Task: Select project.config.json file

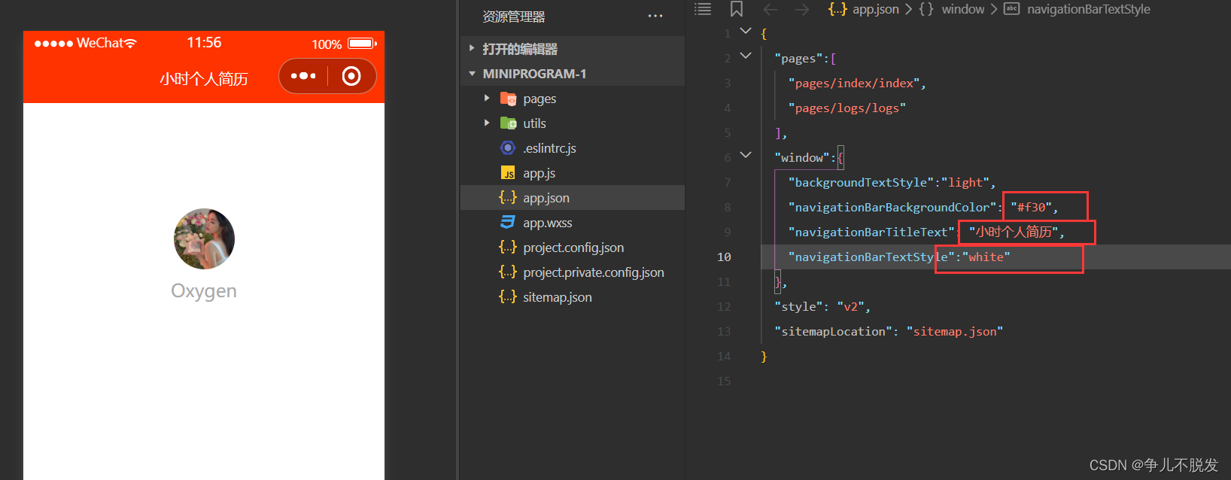Action: pyautogui.click(x=573, y=248)
